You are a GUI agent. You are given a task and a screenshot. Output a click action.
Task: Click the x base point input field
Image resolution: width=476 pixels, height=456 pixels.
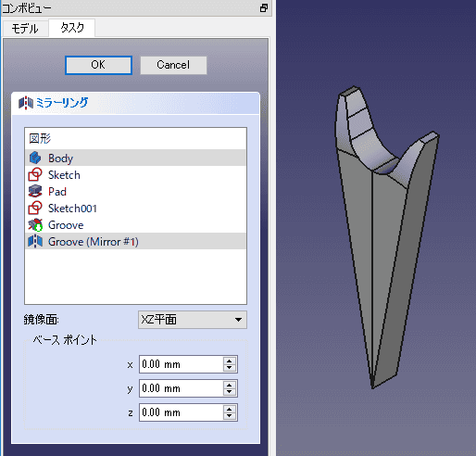click(182, 364)
